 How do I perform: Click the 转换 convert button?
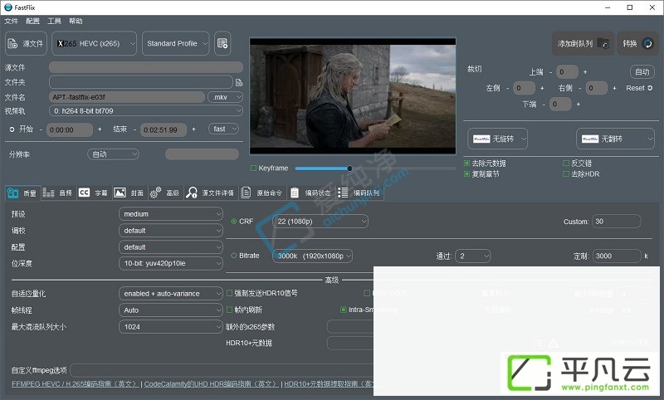click(x=637, y=44)
